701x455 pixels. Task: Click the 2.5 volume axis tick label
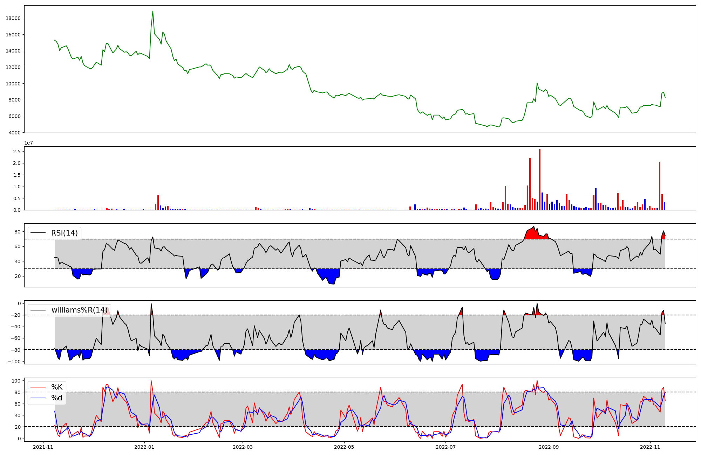pos(17,152)
